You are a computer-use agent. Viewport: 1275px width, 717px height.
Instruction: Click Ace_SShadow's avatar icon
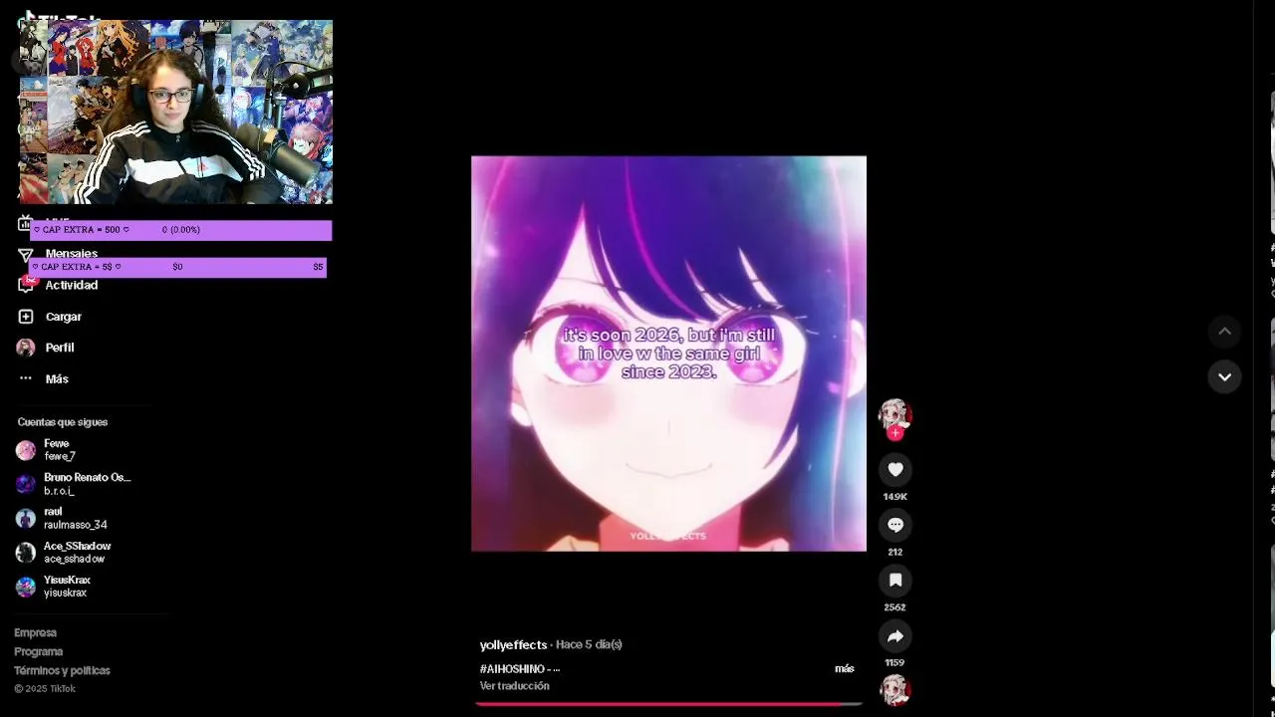pos(26,553)
